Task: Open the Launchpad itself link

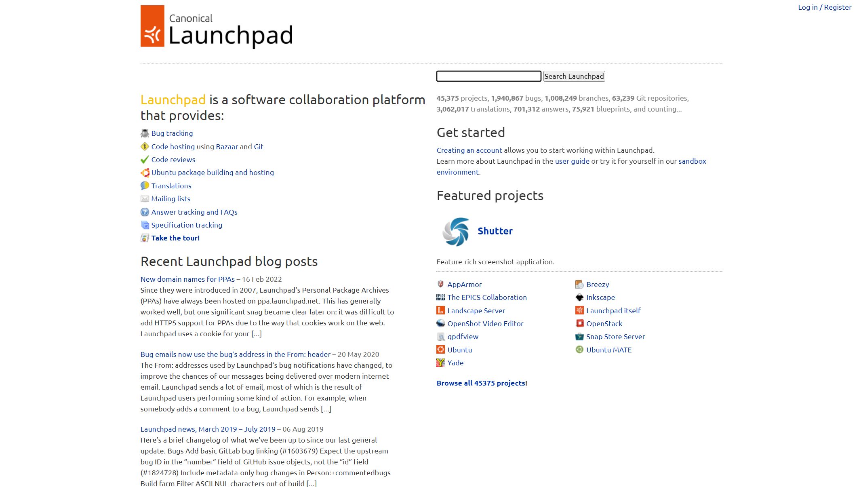Action: pos(613,311)
